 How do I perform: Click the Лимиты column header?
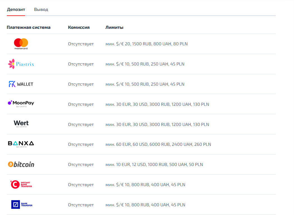pyautogui.click(x=114, y=27)
